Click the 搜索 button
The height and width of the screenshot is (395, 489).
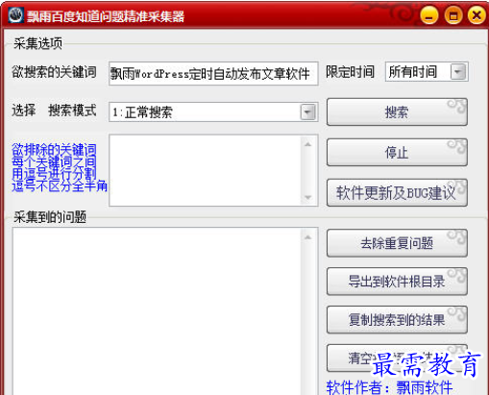coord(397,112)
